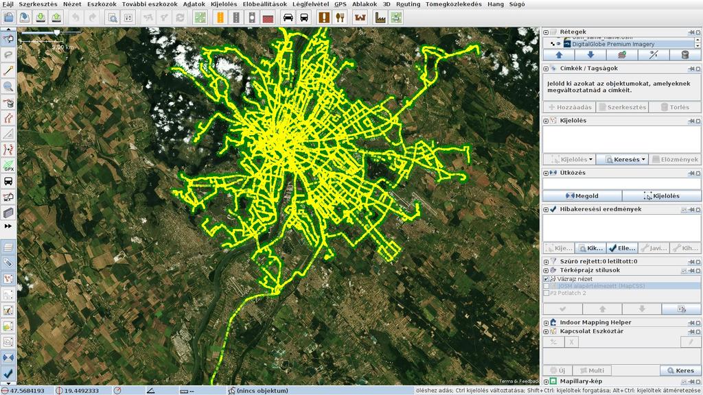703x395 pixels.
Task: Expand the Mapillary-kép panel
Action: 546,381
